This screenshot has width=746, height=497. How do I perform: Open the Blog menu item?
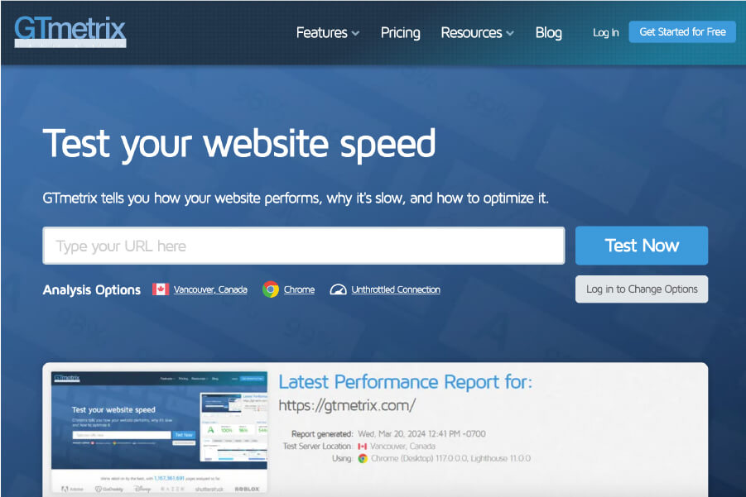click(x=549, y=32)
